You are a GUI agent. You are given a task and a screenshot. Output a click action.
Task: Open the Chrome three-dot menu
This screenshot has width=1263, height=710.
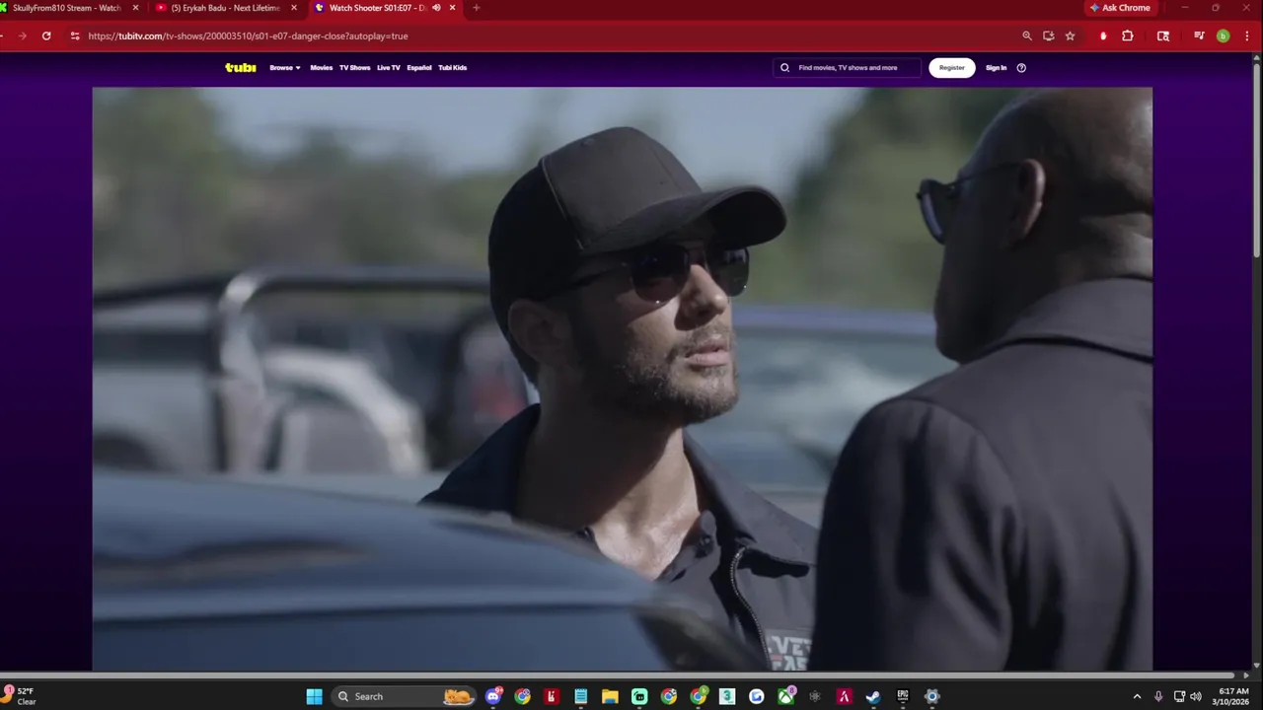(1246, 35)
